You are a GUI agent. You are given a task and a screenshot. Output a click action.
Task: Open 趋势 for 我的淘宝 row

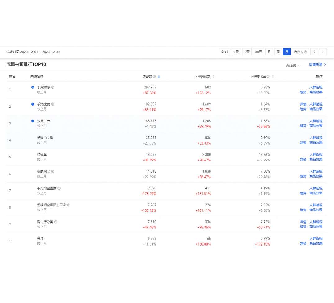click(x=303, y=176)
